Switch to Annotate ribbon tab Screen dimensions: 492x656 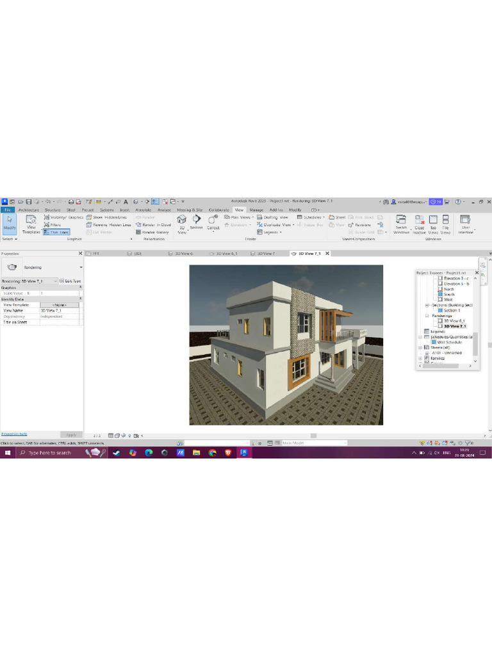[x=143, y=210]
